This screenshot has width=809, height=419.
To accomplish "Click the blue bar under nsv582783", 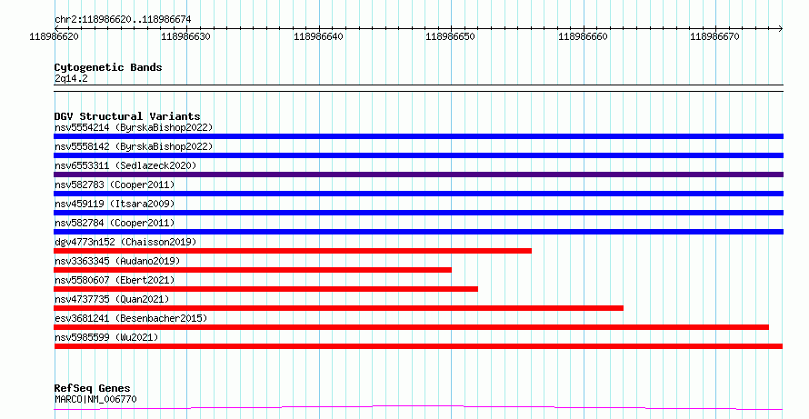I will click(x=418, y=194).
